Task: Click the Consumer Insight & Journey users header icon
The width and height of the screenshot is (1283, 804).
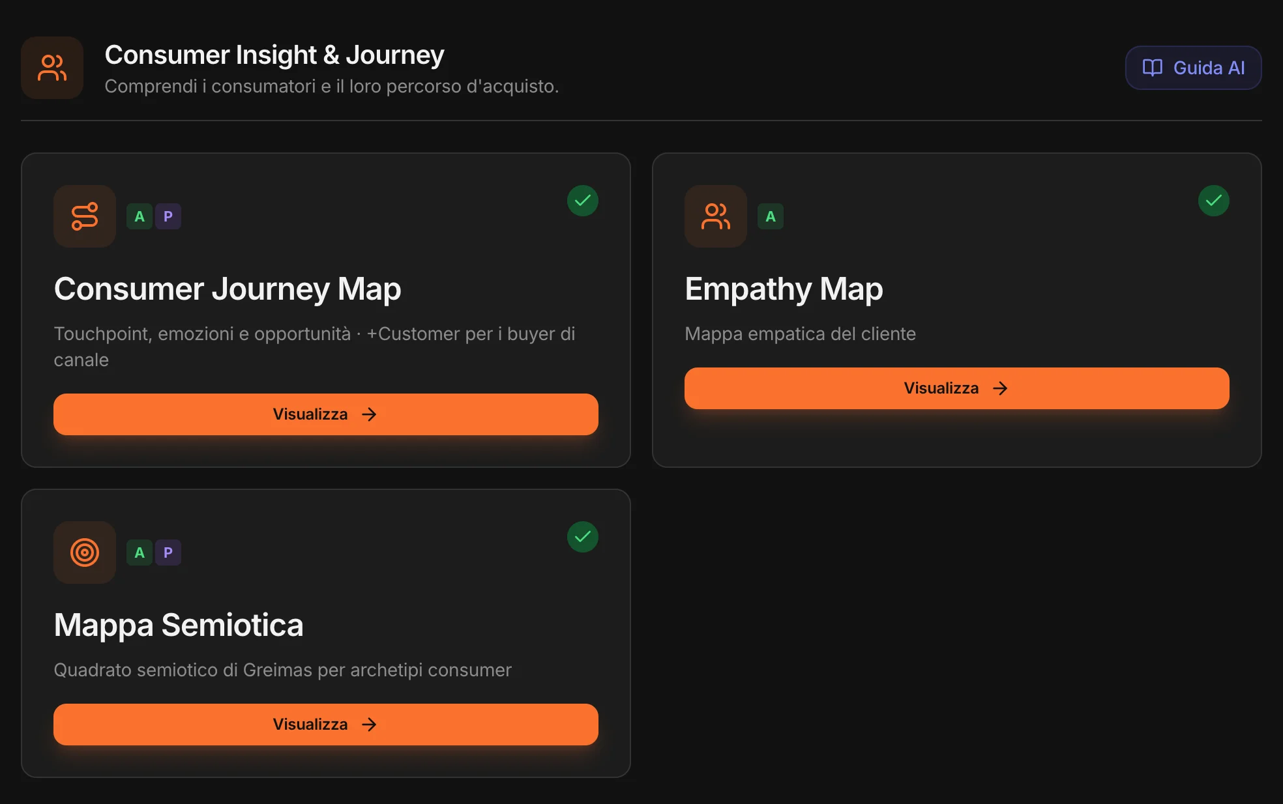Action: pos(52,68)
